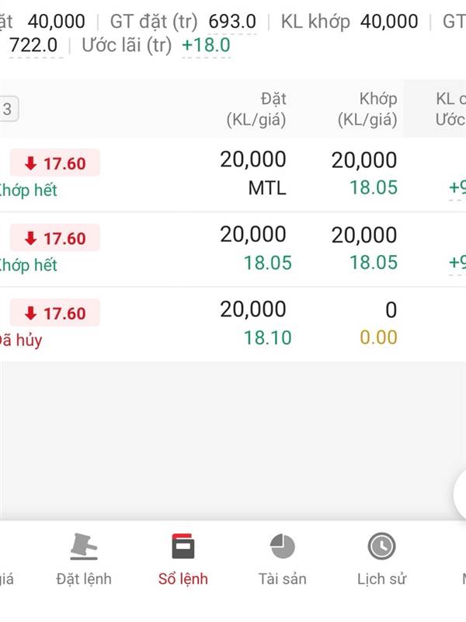Tap the Sổ lệnh order book icon

tap(183, 547)
